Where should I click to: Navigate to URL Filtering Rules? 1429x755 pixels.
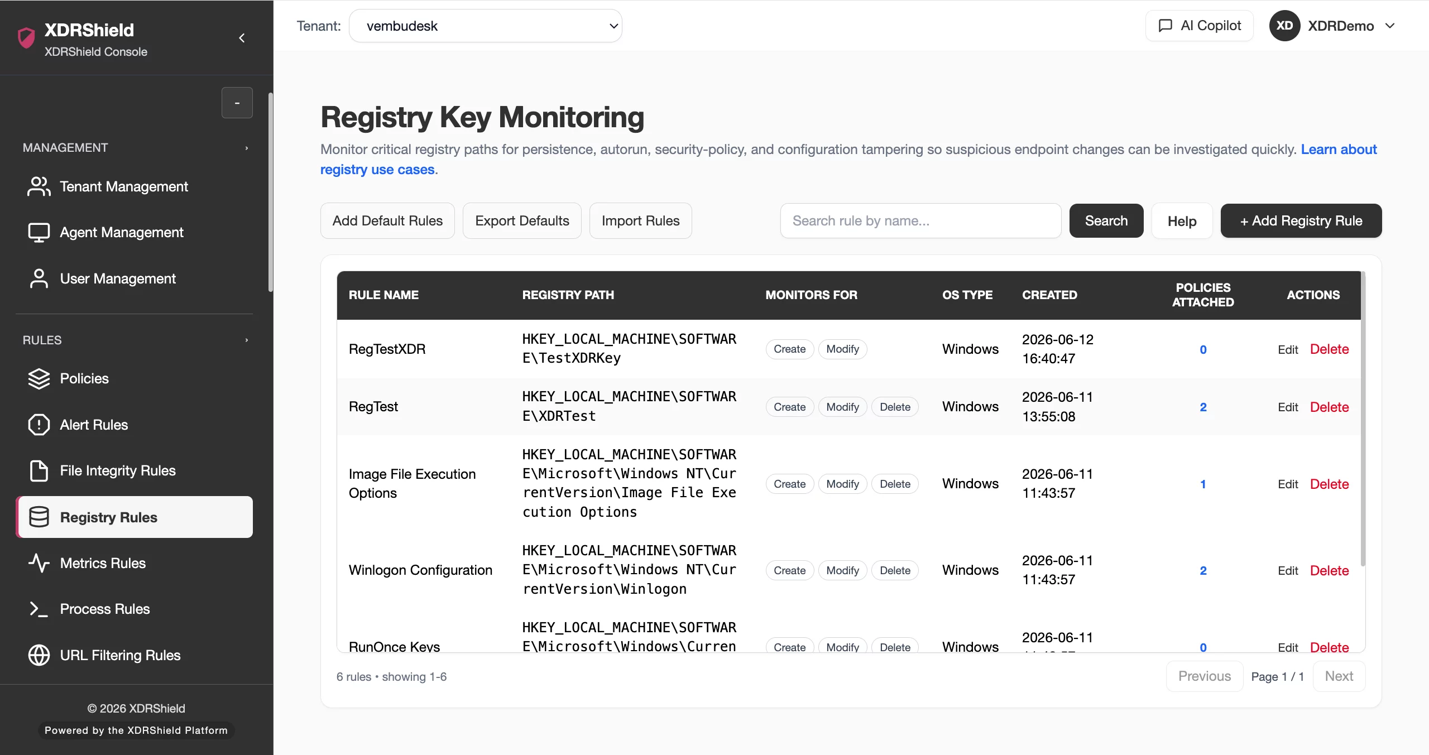[x=135, y=655]
